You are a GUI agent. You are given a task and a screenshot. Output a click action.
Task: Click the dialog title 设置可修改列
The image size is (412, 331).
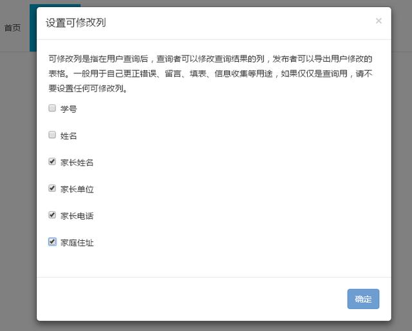[x=76, y=23]
